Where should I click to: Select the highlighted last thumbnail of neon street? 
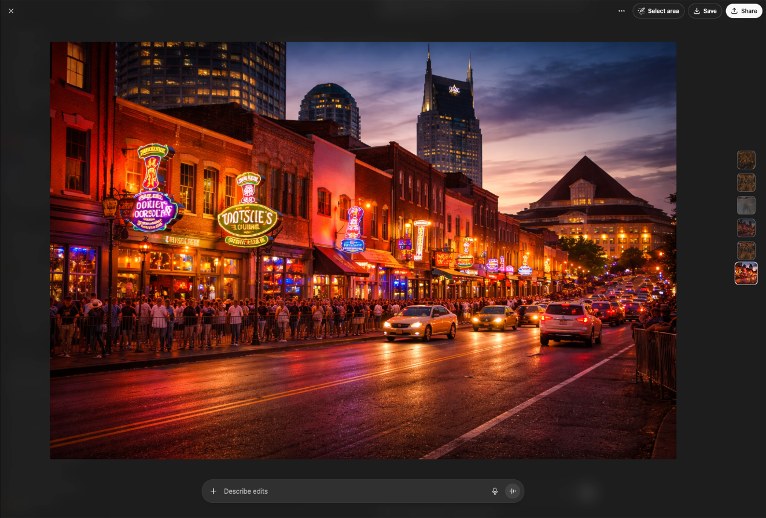pyautogui.click(x=746, y=273)
